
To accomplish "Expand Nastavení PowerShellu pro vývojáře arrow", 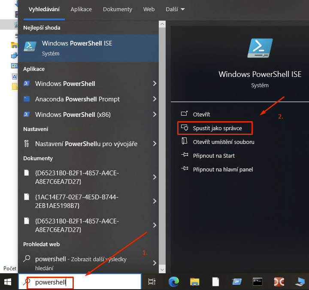I will tap(154, 143).
